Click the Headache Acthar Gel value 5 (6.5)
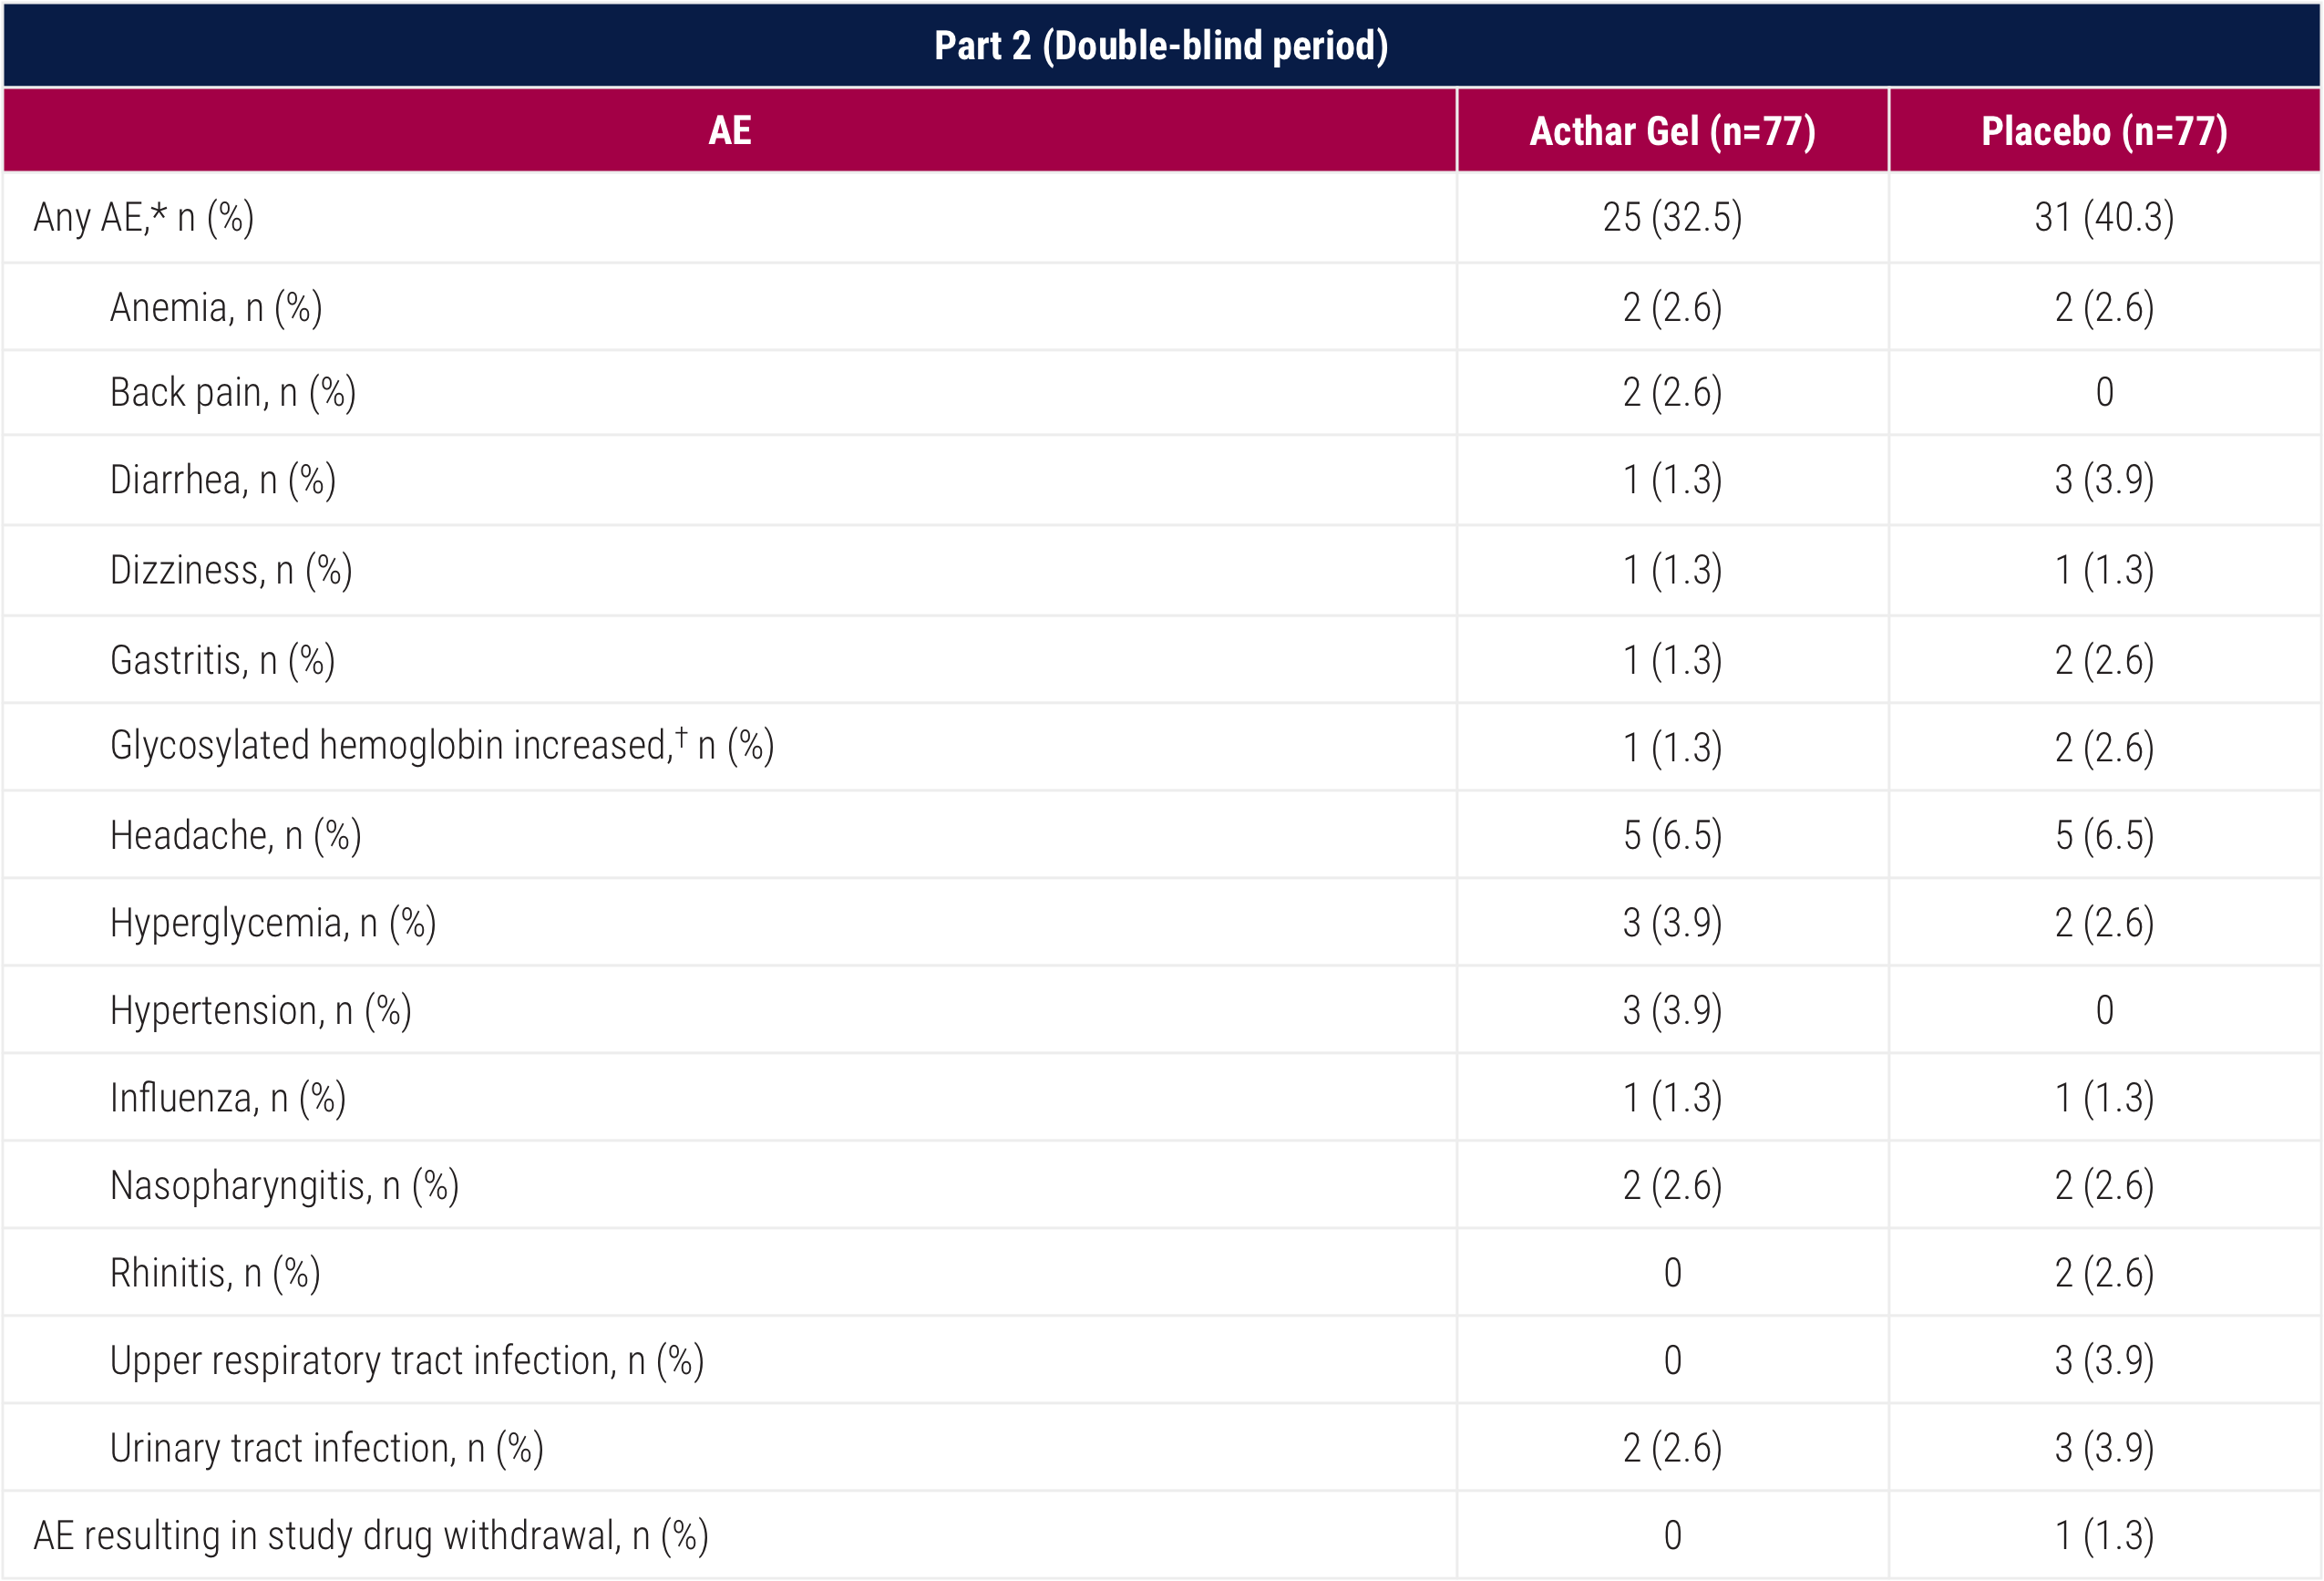This screenshot has height=1581, width=2324. pyautogui.click(x=1673, y=835)
